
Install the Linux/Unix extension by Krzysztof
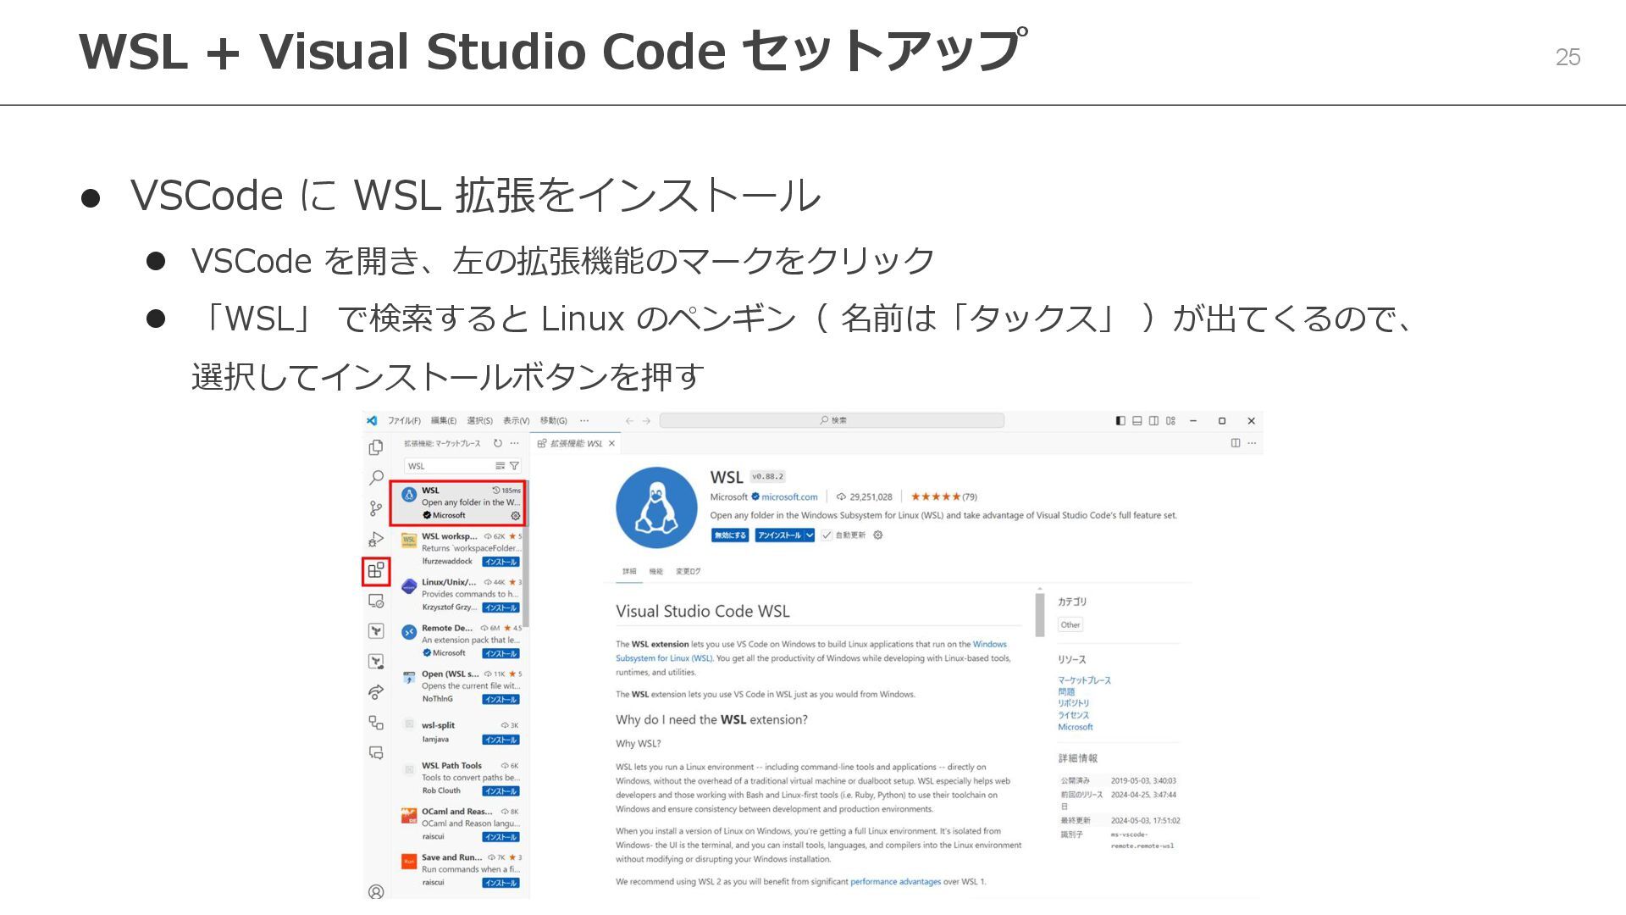(501, 607)
